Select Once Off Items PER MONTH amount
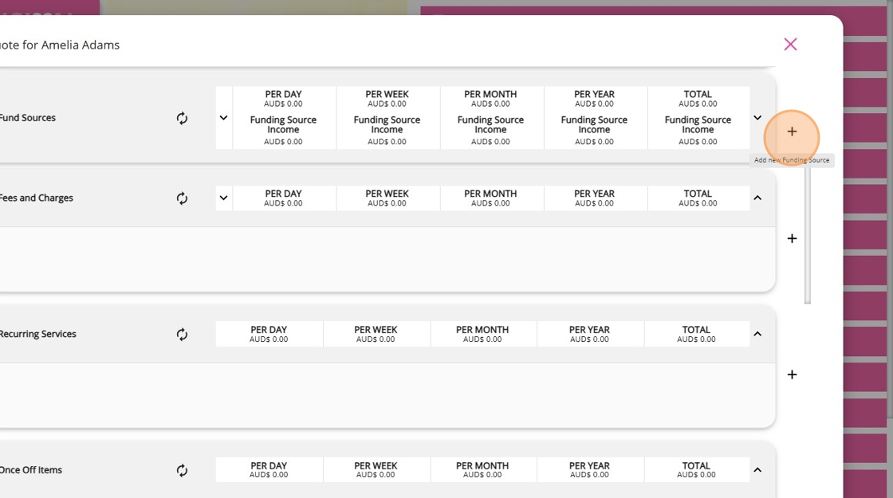Screen dimensions: 893x498 click(482, 475)
